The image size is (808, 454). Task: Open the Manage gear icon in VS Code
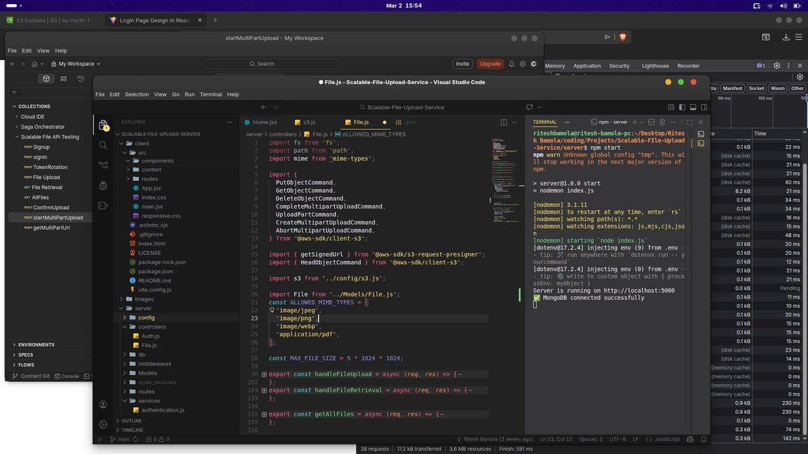[x=103, y=424]
